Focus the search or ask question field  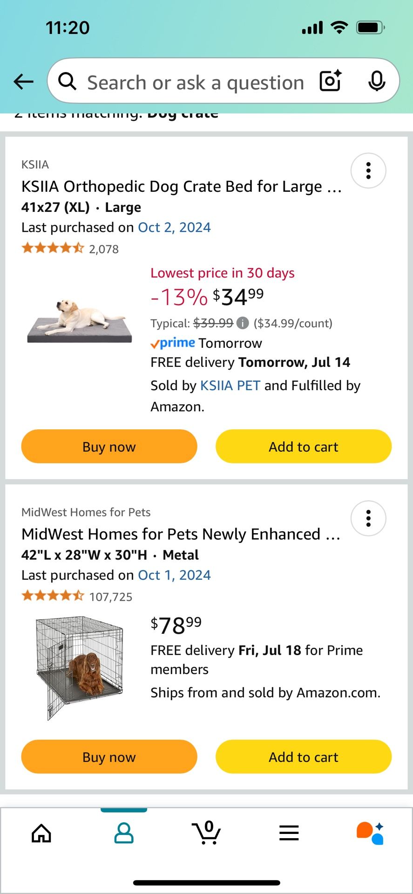coord(196,82)
